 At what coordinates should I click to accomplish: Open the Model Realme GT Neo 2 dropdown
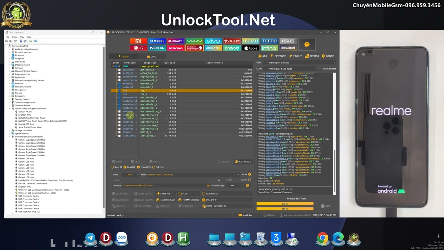[193, 175]
